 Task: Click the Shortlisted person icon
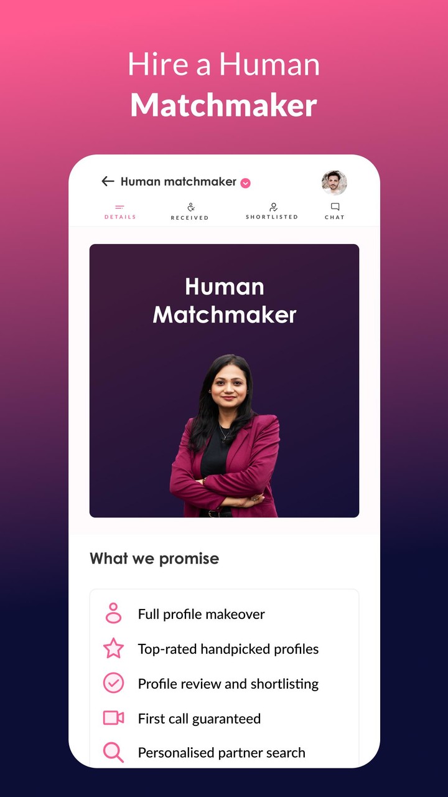[273, 207]
